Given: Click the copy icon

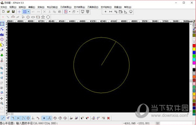Looking at the screenshot, I should (54, 12).
